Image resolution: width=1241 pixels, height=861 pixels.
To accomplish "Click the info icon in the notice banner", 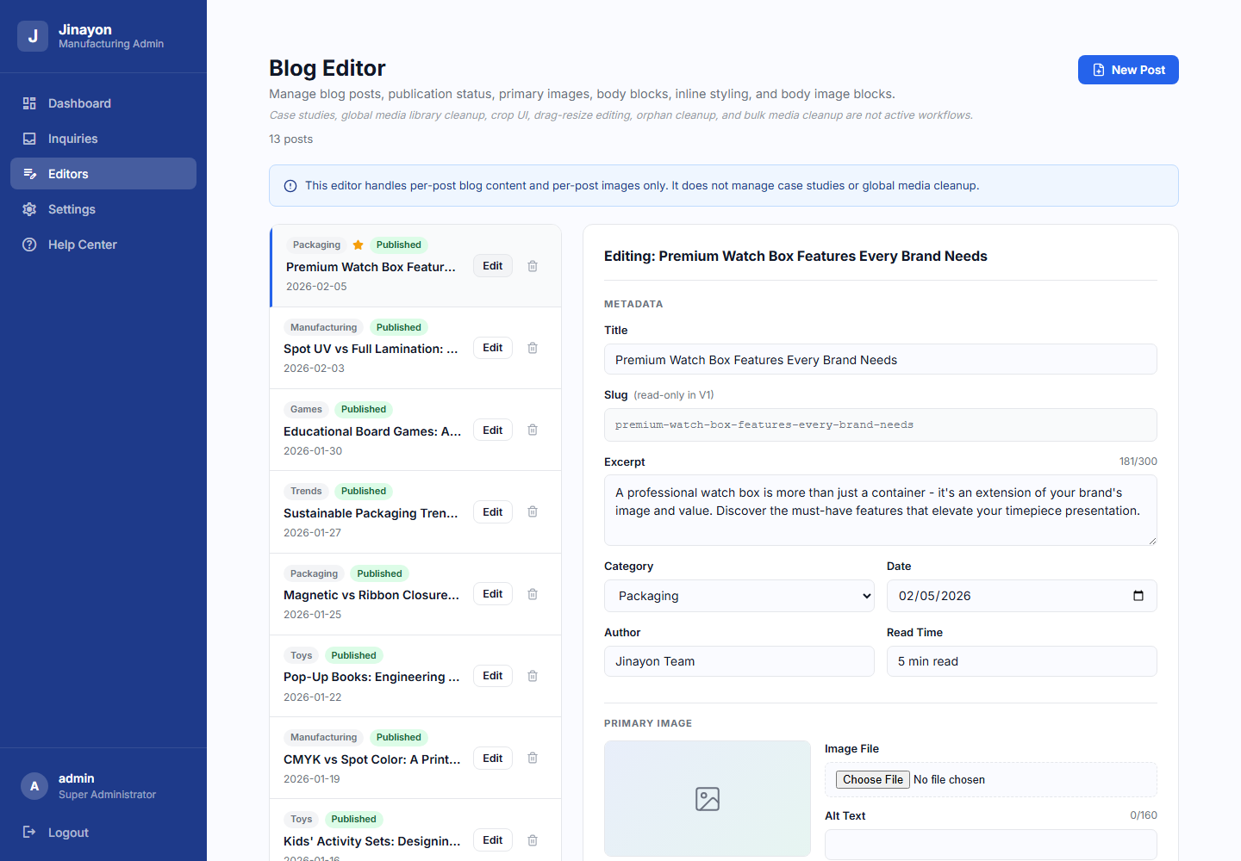I will pyautogui.click(x=290, y=186).
